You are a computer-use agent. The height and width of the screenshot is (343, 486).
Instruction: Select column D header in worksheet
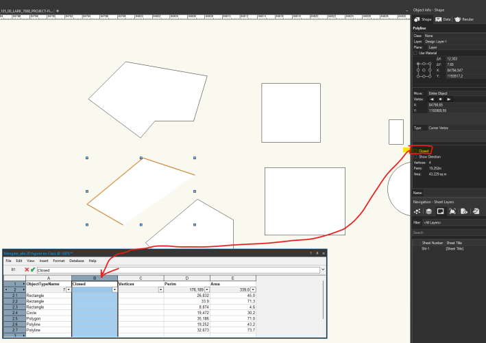click(x=186, y=277)
